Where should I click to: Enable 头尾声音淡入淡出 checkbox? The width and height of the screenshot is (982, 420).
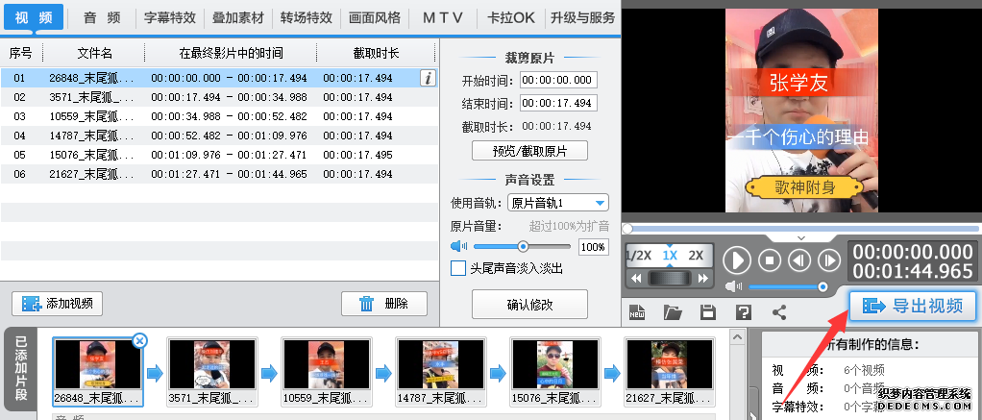pos(457,268)
